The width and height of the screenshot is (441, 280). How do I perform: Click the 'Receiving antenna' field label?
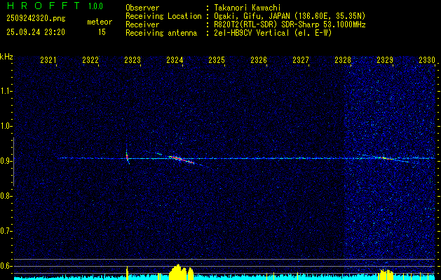pyautogui.click(x=161, y=33)
